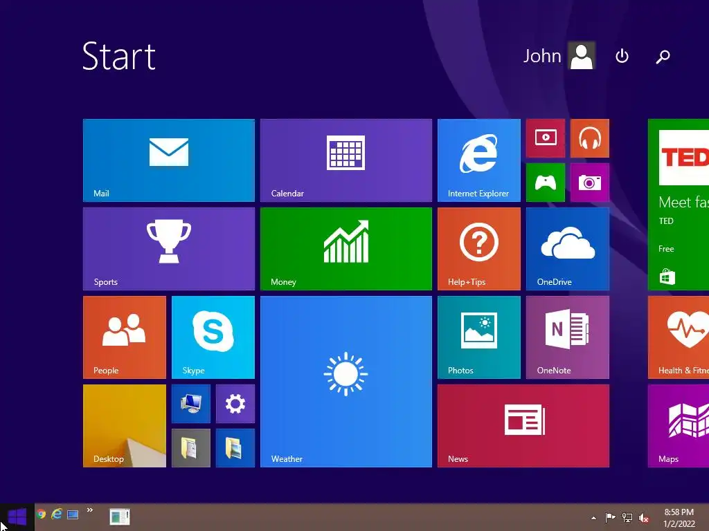The width and height of the screenshot is (709, 531).
Task: Click the desktop monitor icon in taskbar
Action: coord(73,514)
